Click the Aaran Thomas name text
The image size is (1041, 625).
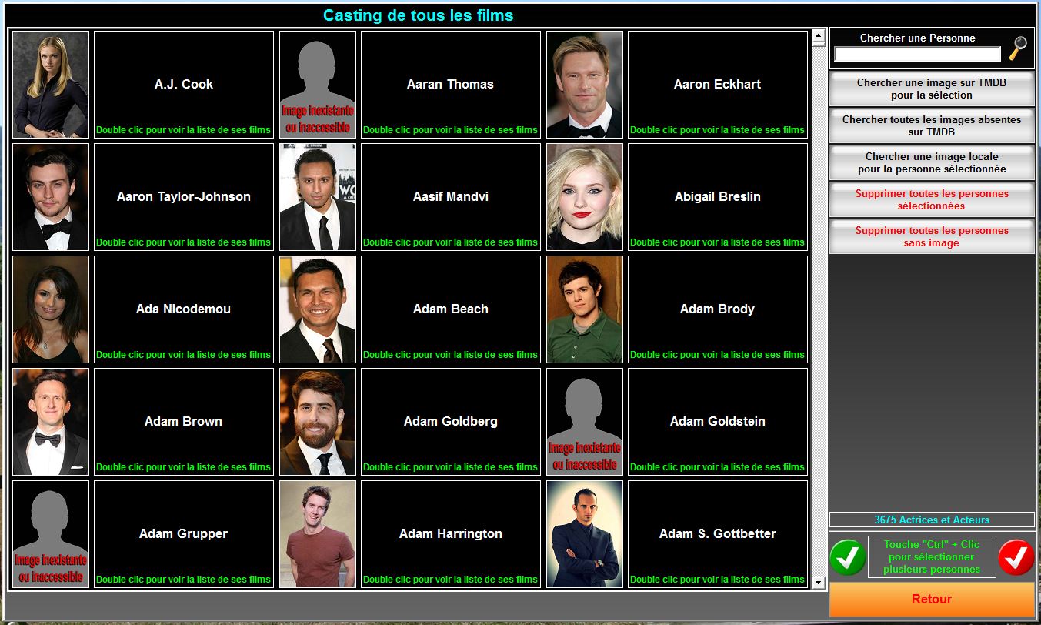pyautogui.click(x=450, y=84)
